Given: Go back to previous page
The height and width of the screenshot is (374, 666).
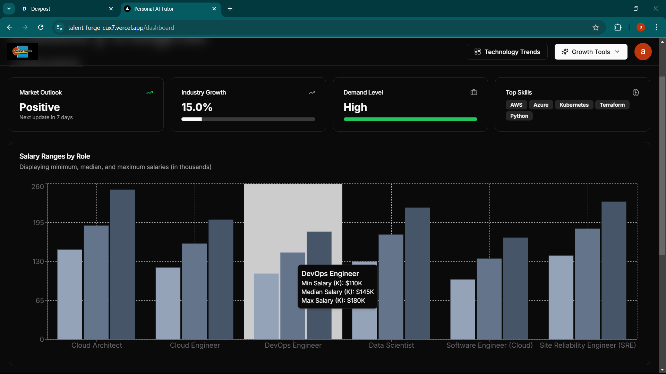Looking at the screenshot, I should [x=9, y=27].
